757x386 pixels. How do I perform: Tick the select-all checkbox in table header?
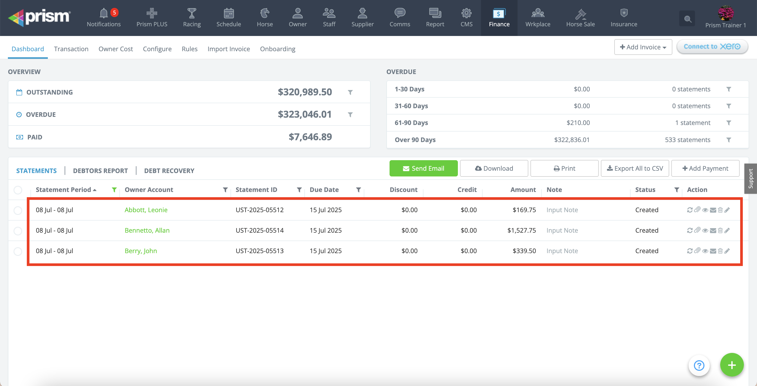[x=18, y=190]
